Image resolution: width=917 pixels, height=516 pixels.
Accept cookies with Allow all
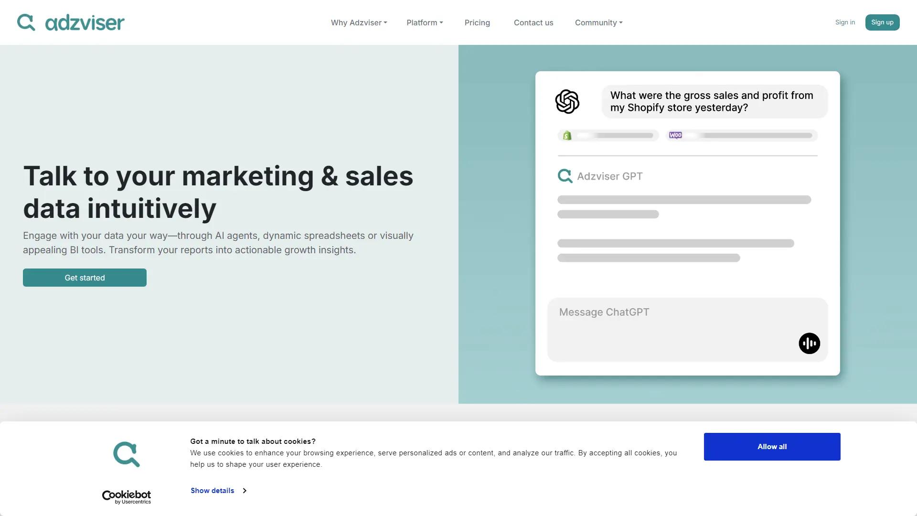[772, 447]
